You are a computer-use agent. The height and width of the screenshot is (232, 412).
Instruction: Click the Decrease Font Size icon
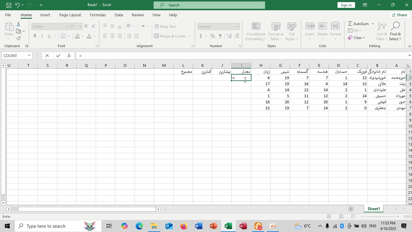(94, 26)
